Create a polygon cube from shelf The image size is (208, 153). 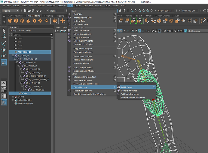point(16,21)
